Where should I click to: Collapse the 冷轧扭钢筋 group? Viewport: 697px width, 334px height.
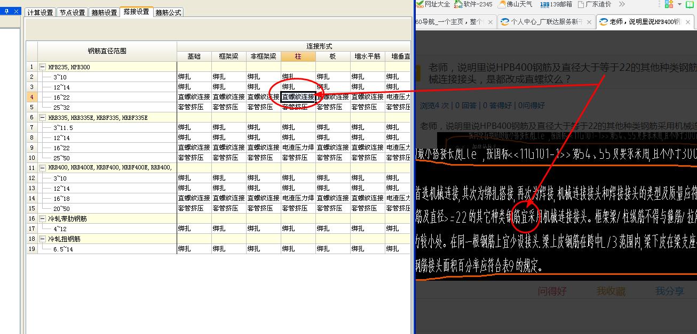click(43, 239)
